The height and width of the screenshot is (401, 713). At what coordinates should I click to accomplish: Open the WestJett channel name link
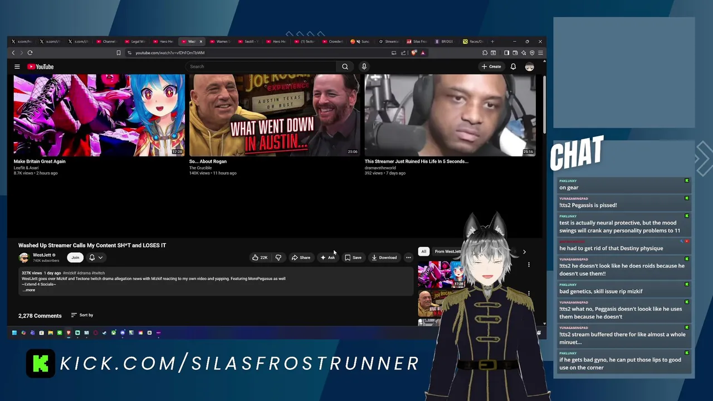(42, 255)
